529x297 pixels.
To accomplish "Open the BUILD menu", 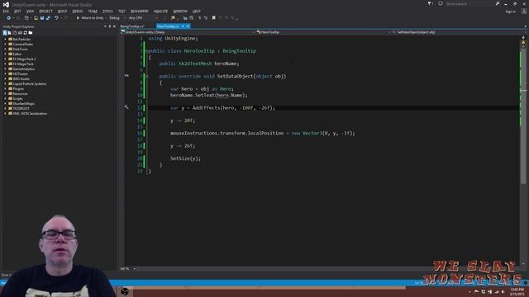I will point(63,12).
